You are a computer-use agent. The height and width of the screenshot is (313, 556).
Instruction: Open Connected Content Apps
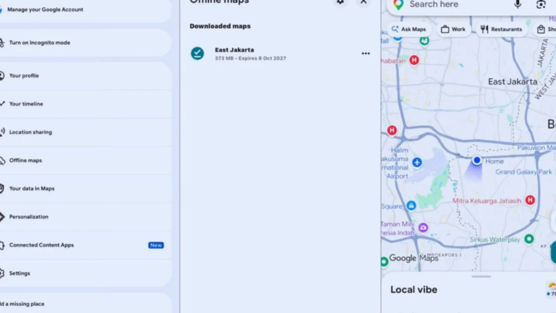click(x=86, y=245)
